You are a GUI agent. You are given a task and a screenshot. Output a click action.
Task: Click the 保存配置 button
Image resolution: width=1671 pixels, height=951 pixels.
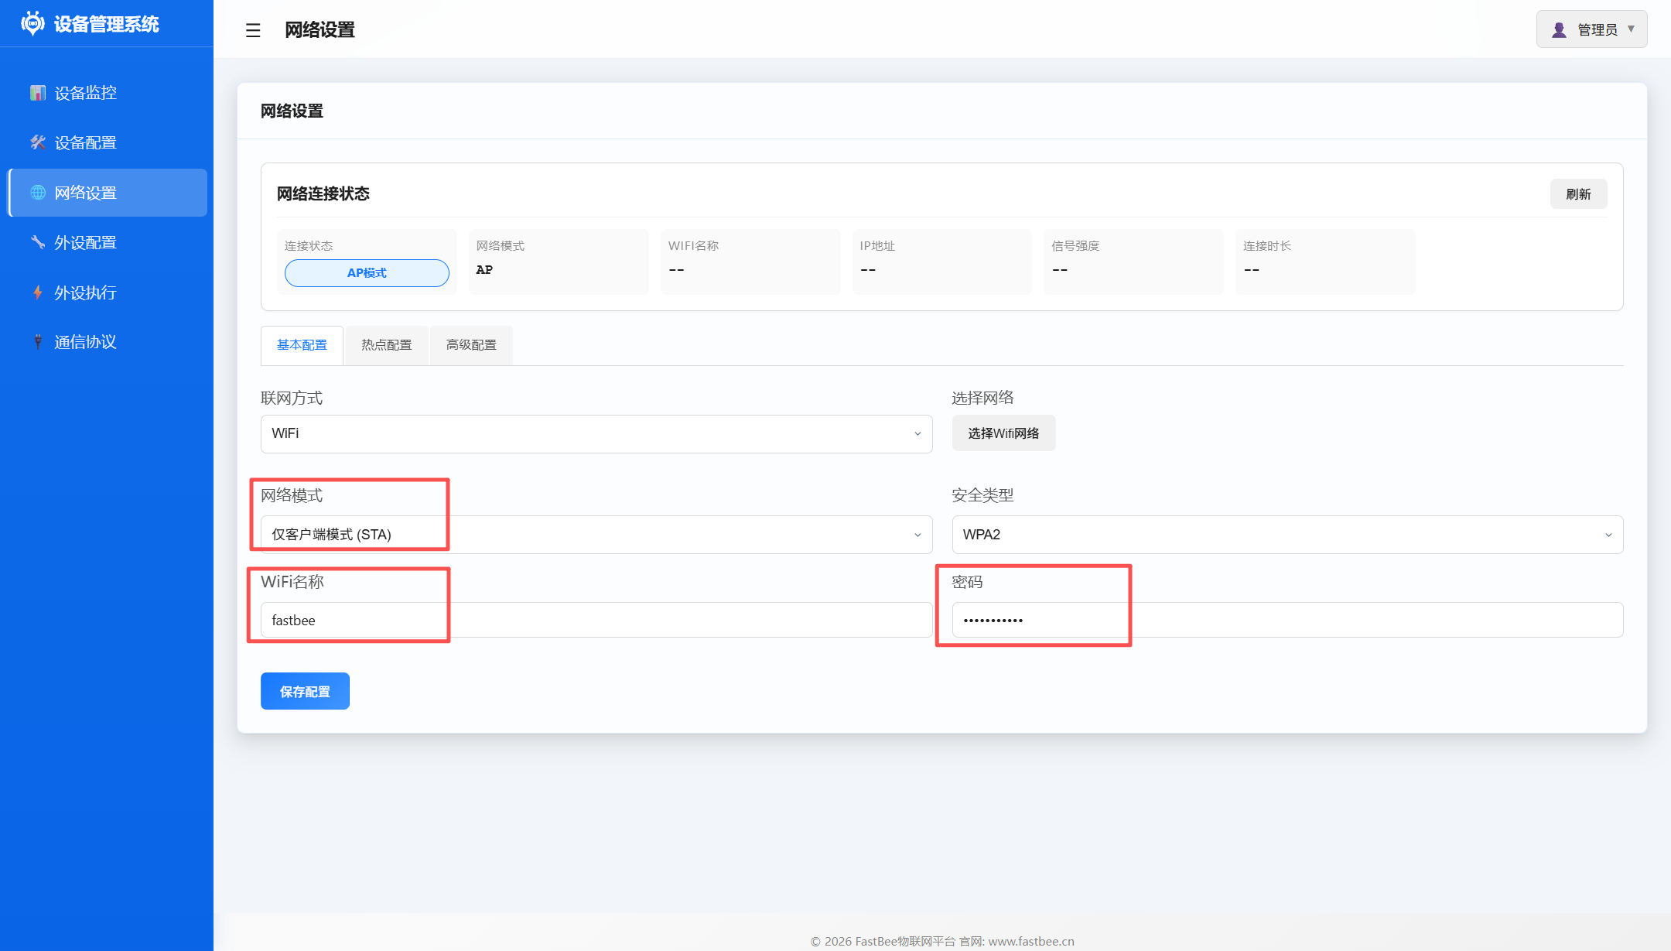[x=305, y=691]
